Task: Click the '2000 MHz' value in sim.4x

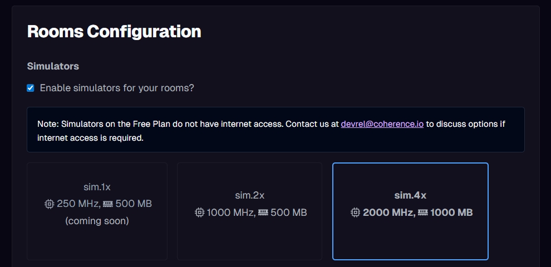Action: coord(388,212)
